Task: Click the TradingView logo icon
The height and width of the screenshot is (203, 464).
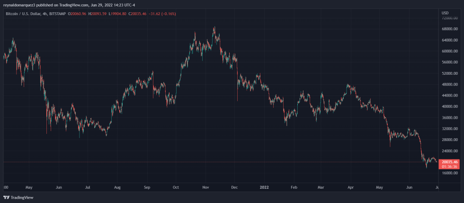Action: coord(6,198)
